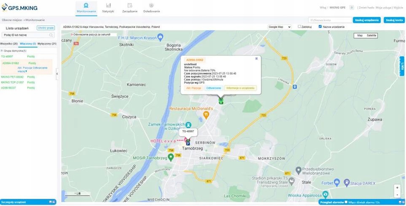
Task: Collapse the device list side panel arrow
Action: tap(57, 73)
